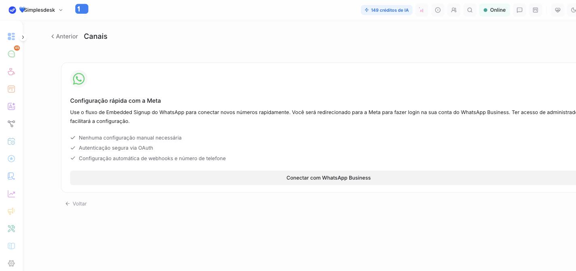Image resolution: width=576 pixels, height=271 pixels.
Task: Open the document search sidebar icon
Action: click(11, 176)
